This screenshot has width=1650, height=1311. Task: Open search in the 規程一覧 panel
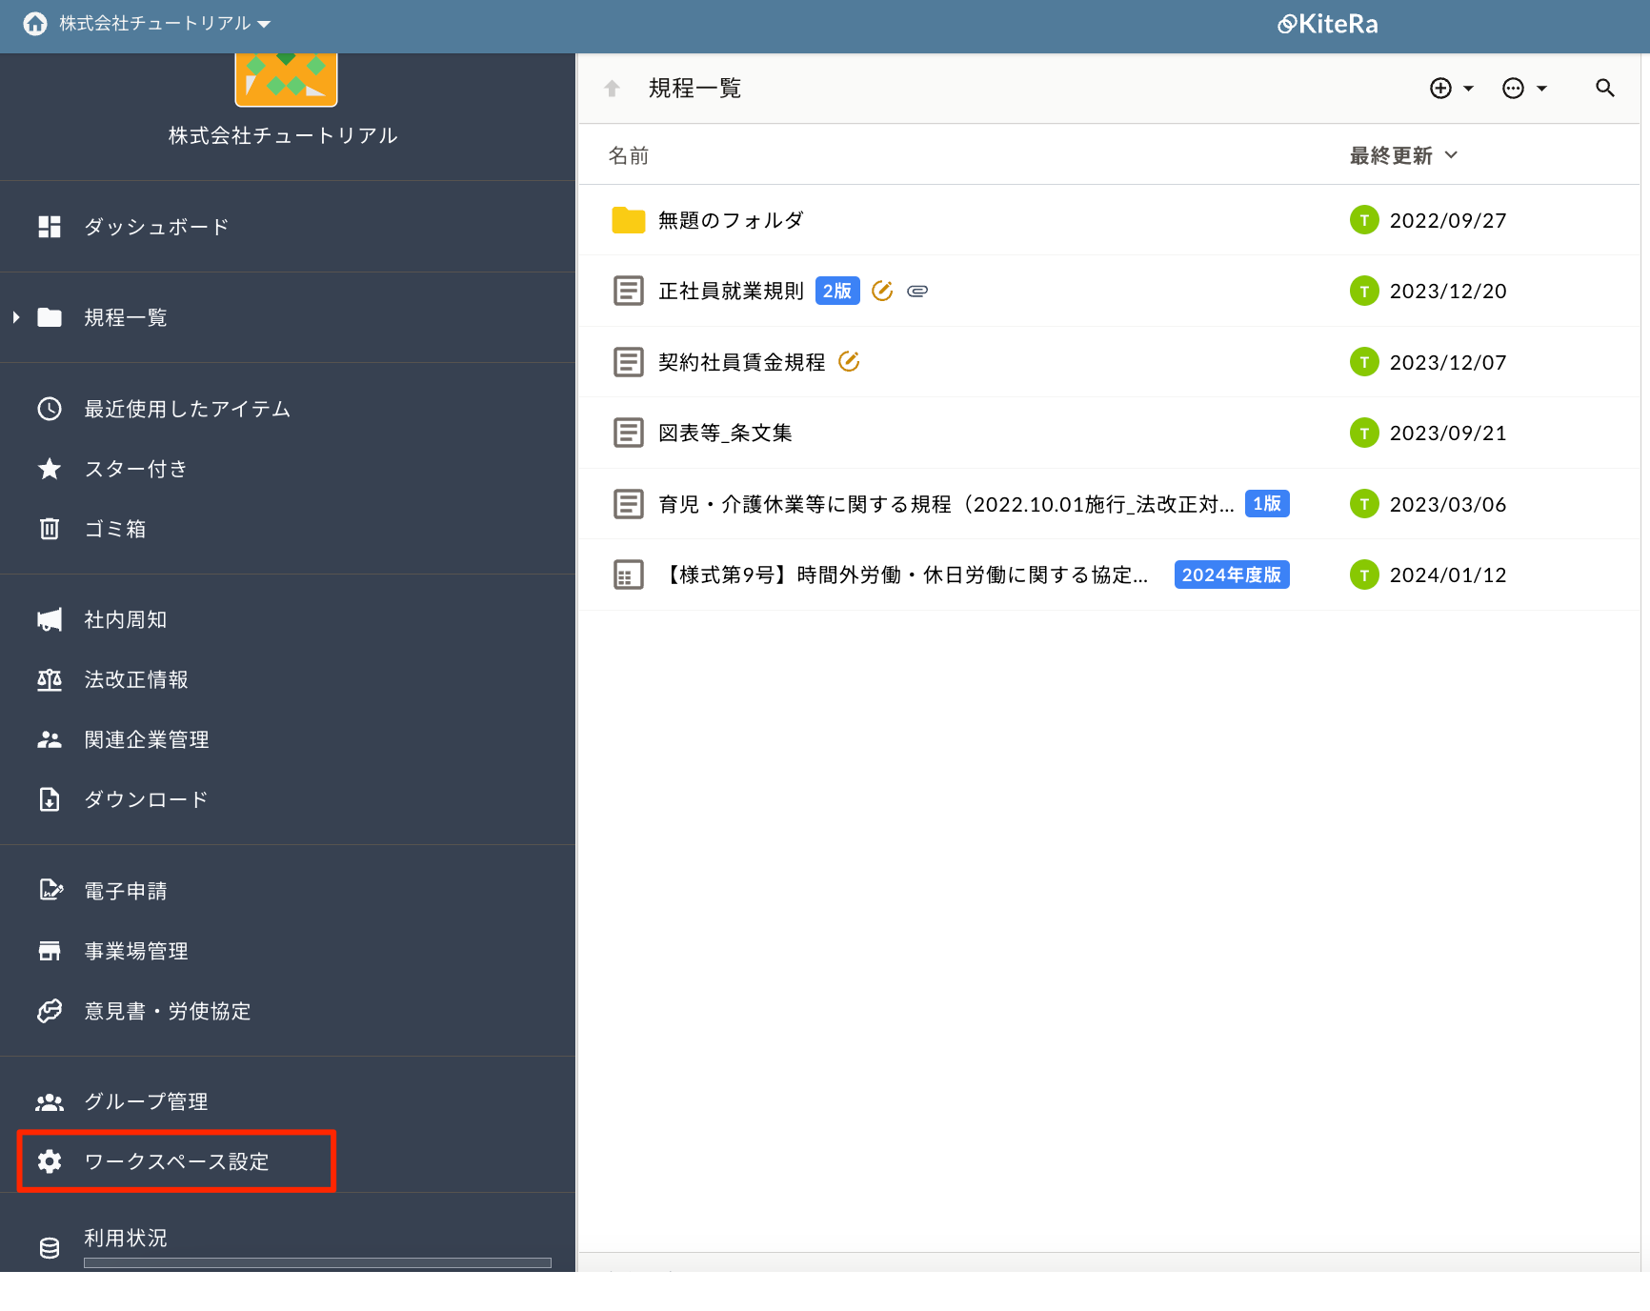click(x=1604, y=88)
